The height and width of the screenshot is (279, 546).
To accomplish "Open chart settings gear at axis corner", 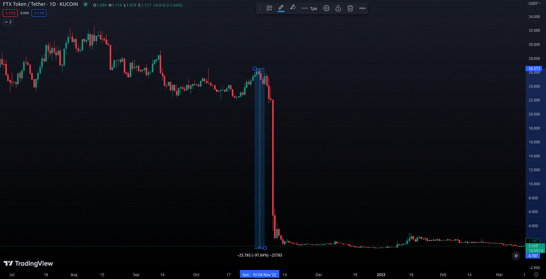I will pos(536,274).
